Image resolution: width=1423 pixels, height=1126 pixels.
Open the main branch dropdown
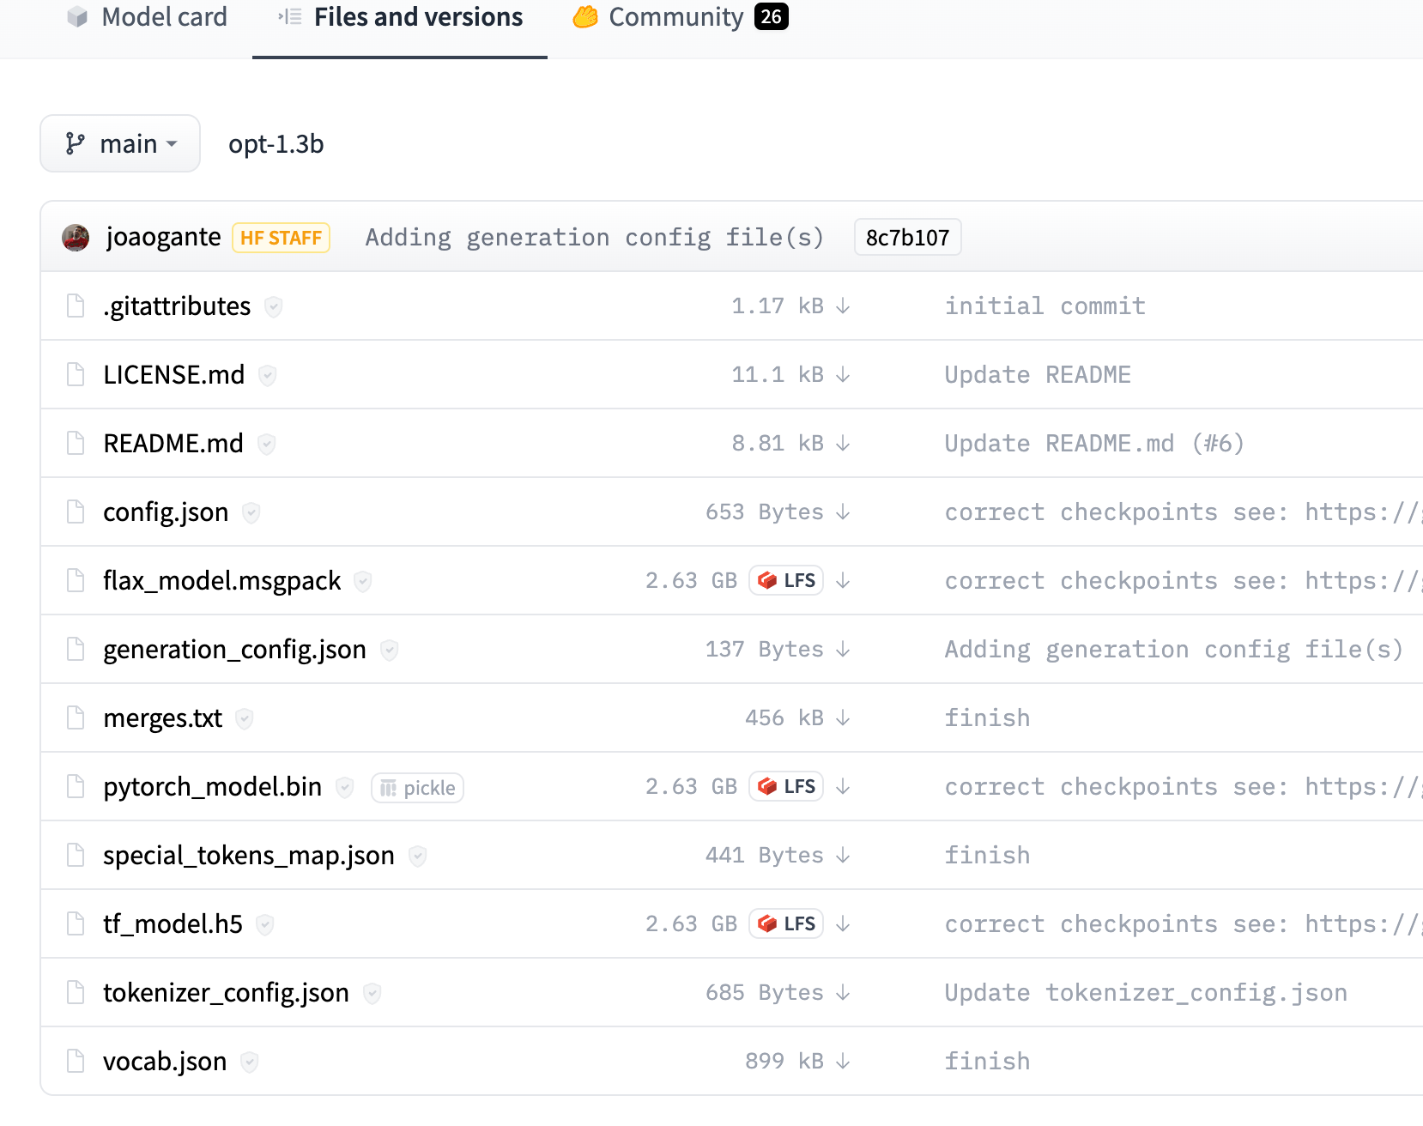(119, 143)
